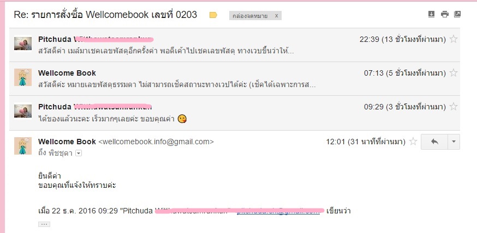Print the conversation with the printer icon
The width and height of the screenshot is (477, 233).
click(x=444, y=14)
